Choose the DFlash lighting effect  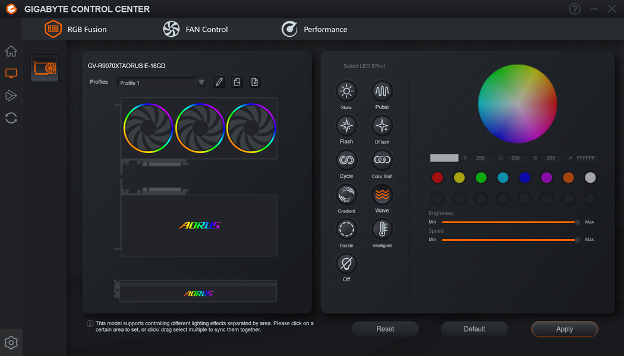point(382,126)
